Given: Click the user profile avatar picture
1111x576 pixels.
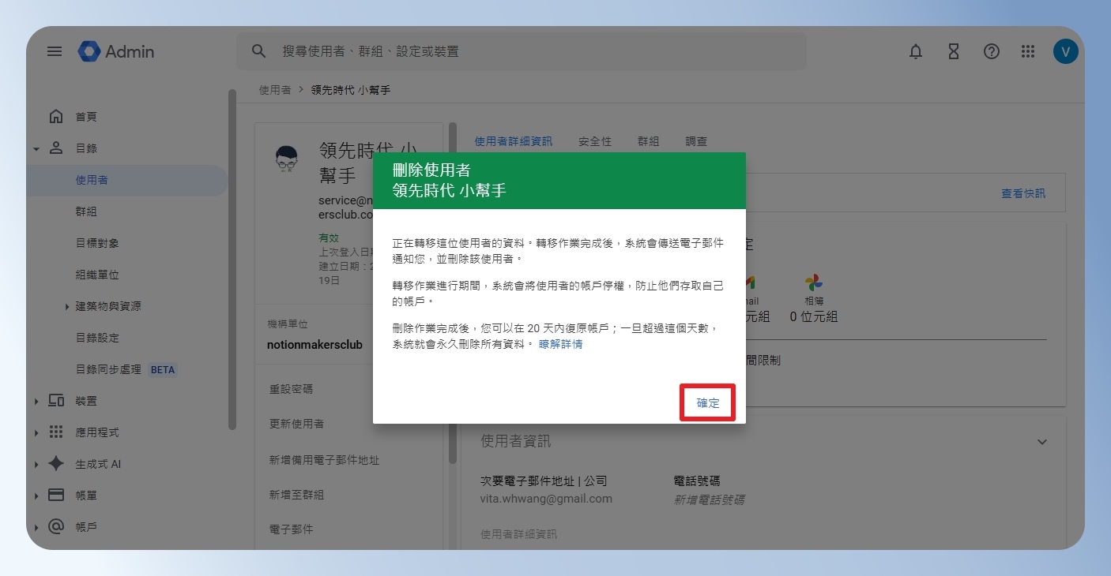Looking at the screenshot, I should pyautogui.click(x=287, y=159).
